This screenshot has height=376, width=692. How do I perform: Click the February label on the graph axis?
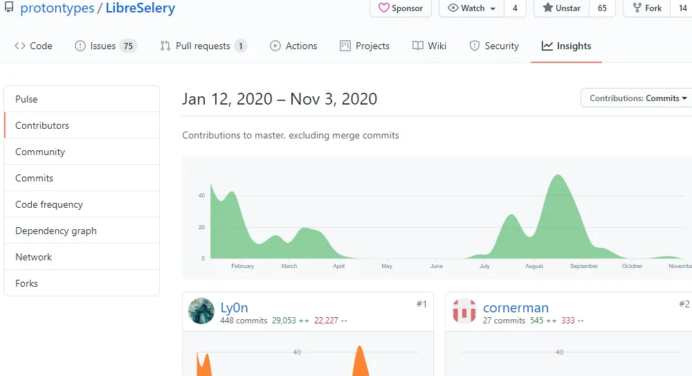click(x=243, y=266)
